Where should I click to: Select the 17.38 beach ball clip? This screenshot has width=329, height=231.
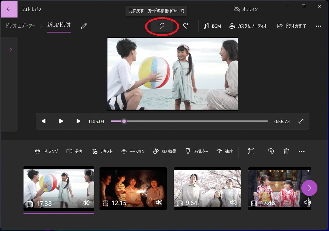[x=59, y=189]
